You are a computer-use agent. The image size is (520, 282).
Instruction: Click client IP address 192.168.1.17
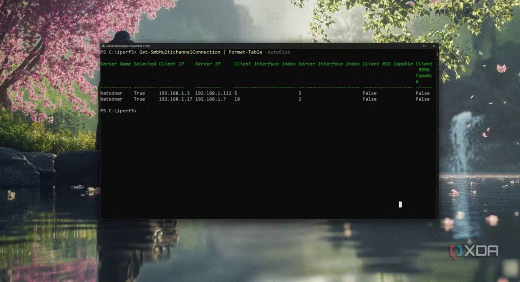176,99
